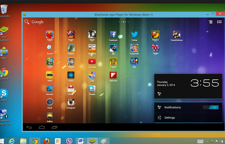The width and height of the screenshot is (225, 144).
Task: Open Skype desktop shortcut
Action: 4,95
